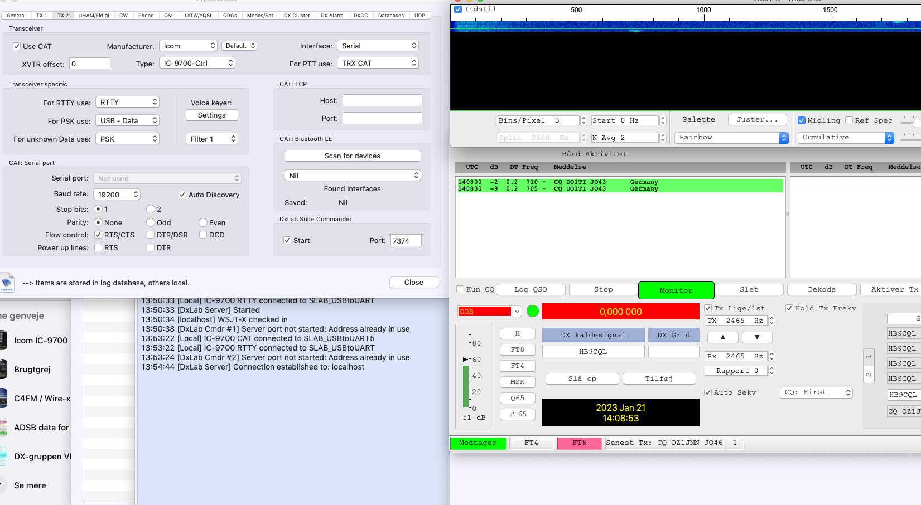The width and height of the screenshot is (921, 505).
Task: Switch to the TX 1 tab
Action: click(42, 16)
